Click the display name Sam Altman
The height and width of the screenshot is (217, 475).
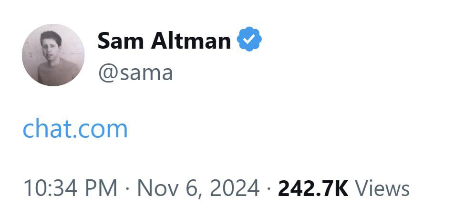coord(164,41)
